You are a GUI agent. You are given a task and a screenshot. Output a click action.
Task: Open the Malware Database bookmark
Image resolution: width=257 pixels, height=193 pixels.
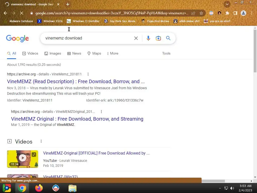tap(19, 21)
